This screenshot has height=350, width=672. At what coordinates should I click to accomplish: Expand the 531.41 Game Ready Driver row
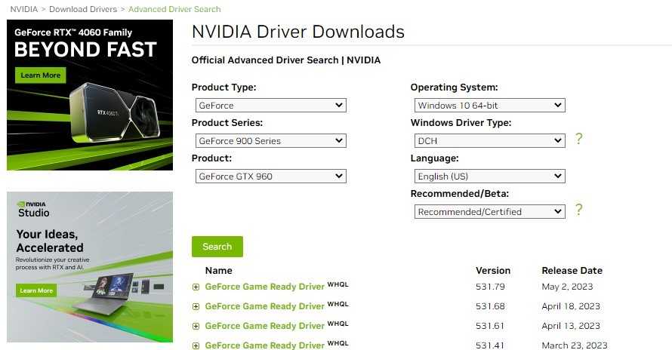196,345
